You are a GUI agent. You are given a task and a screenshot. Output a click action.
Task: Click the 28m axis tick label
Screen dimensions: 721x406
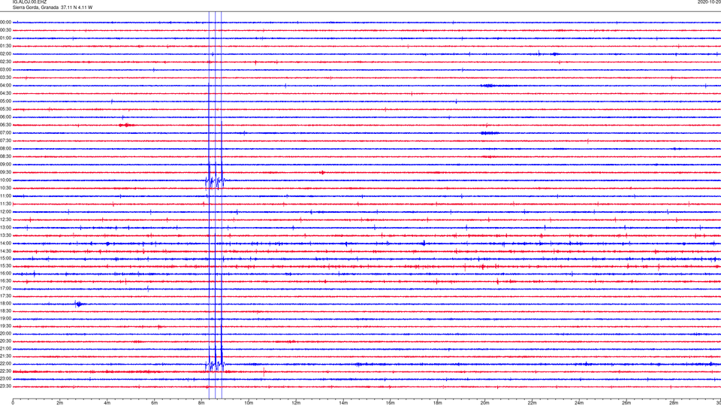pyautogui.click(x=674, y=403)
